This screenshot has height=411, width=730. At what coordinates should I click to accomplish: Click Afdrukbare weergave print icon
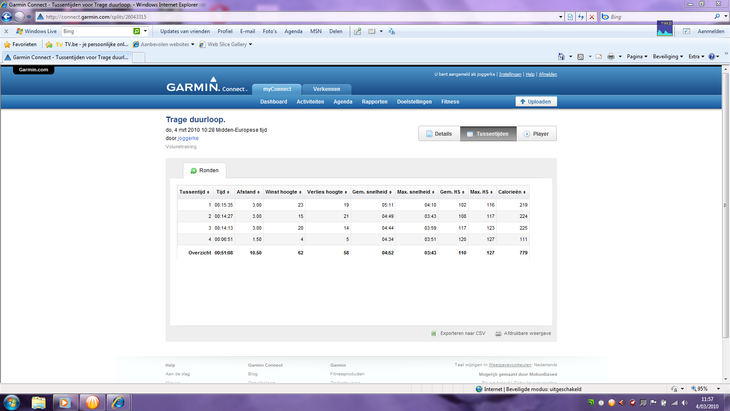(x=498, y=334)
